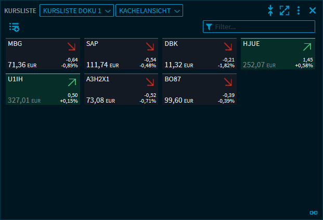The width and height of the screenshot is (323, 220).
Task: Click the link widget icon at bottom
Action: (313, 213)
